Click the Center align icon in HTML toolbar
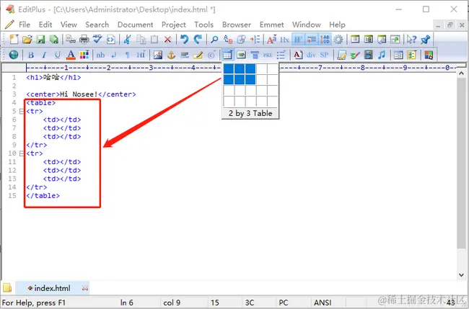469x309 pixels. coord(255,55)
